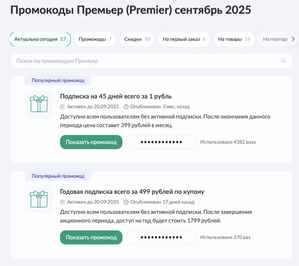Screen dimensions: 299x266
Task: Click the partially visible 'На повторный' tab
Action: pyautogui.click(x=275, y=39)
